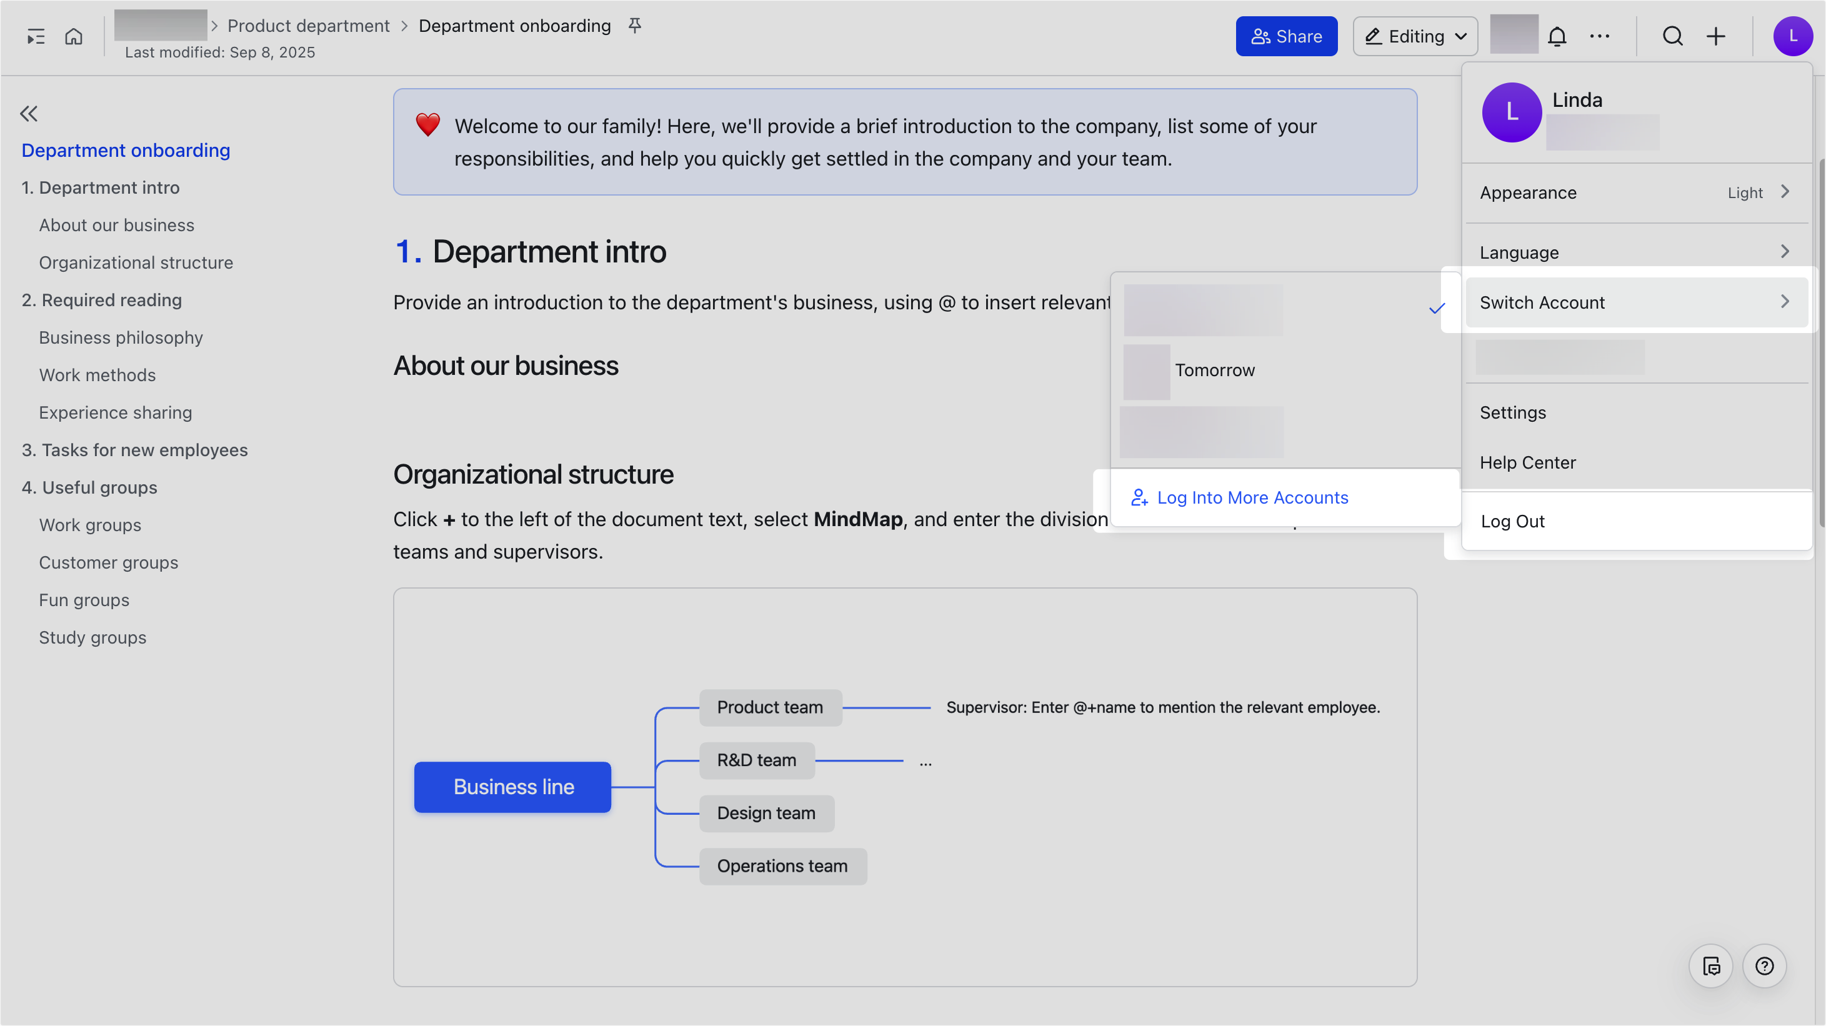Click the Share button
Image resolution: width=1826 pixels, height=1026 pixels.
1287,36
